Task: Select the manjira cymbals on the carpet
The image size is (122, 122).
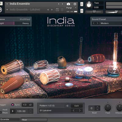Action: click(69, 85)
